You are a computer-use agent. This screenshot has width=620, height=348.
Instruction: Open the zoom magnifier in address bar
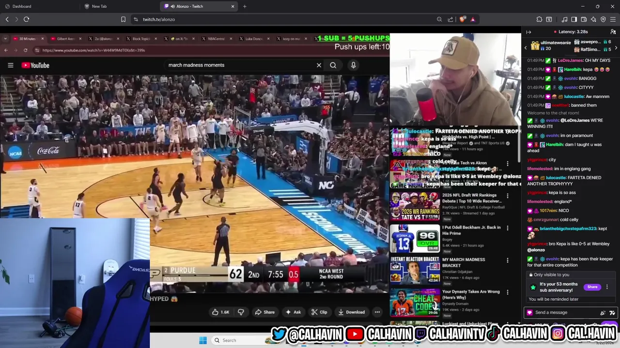pyautogui.click(x=439, y=19)
